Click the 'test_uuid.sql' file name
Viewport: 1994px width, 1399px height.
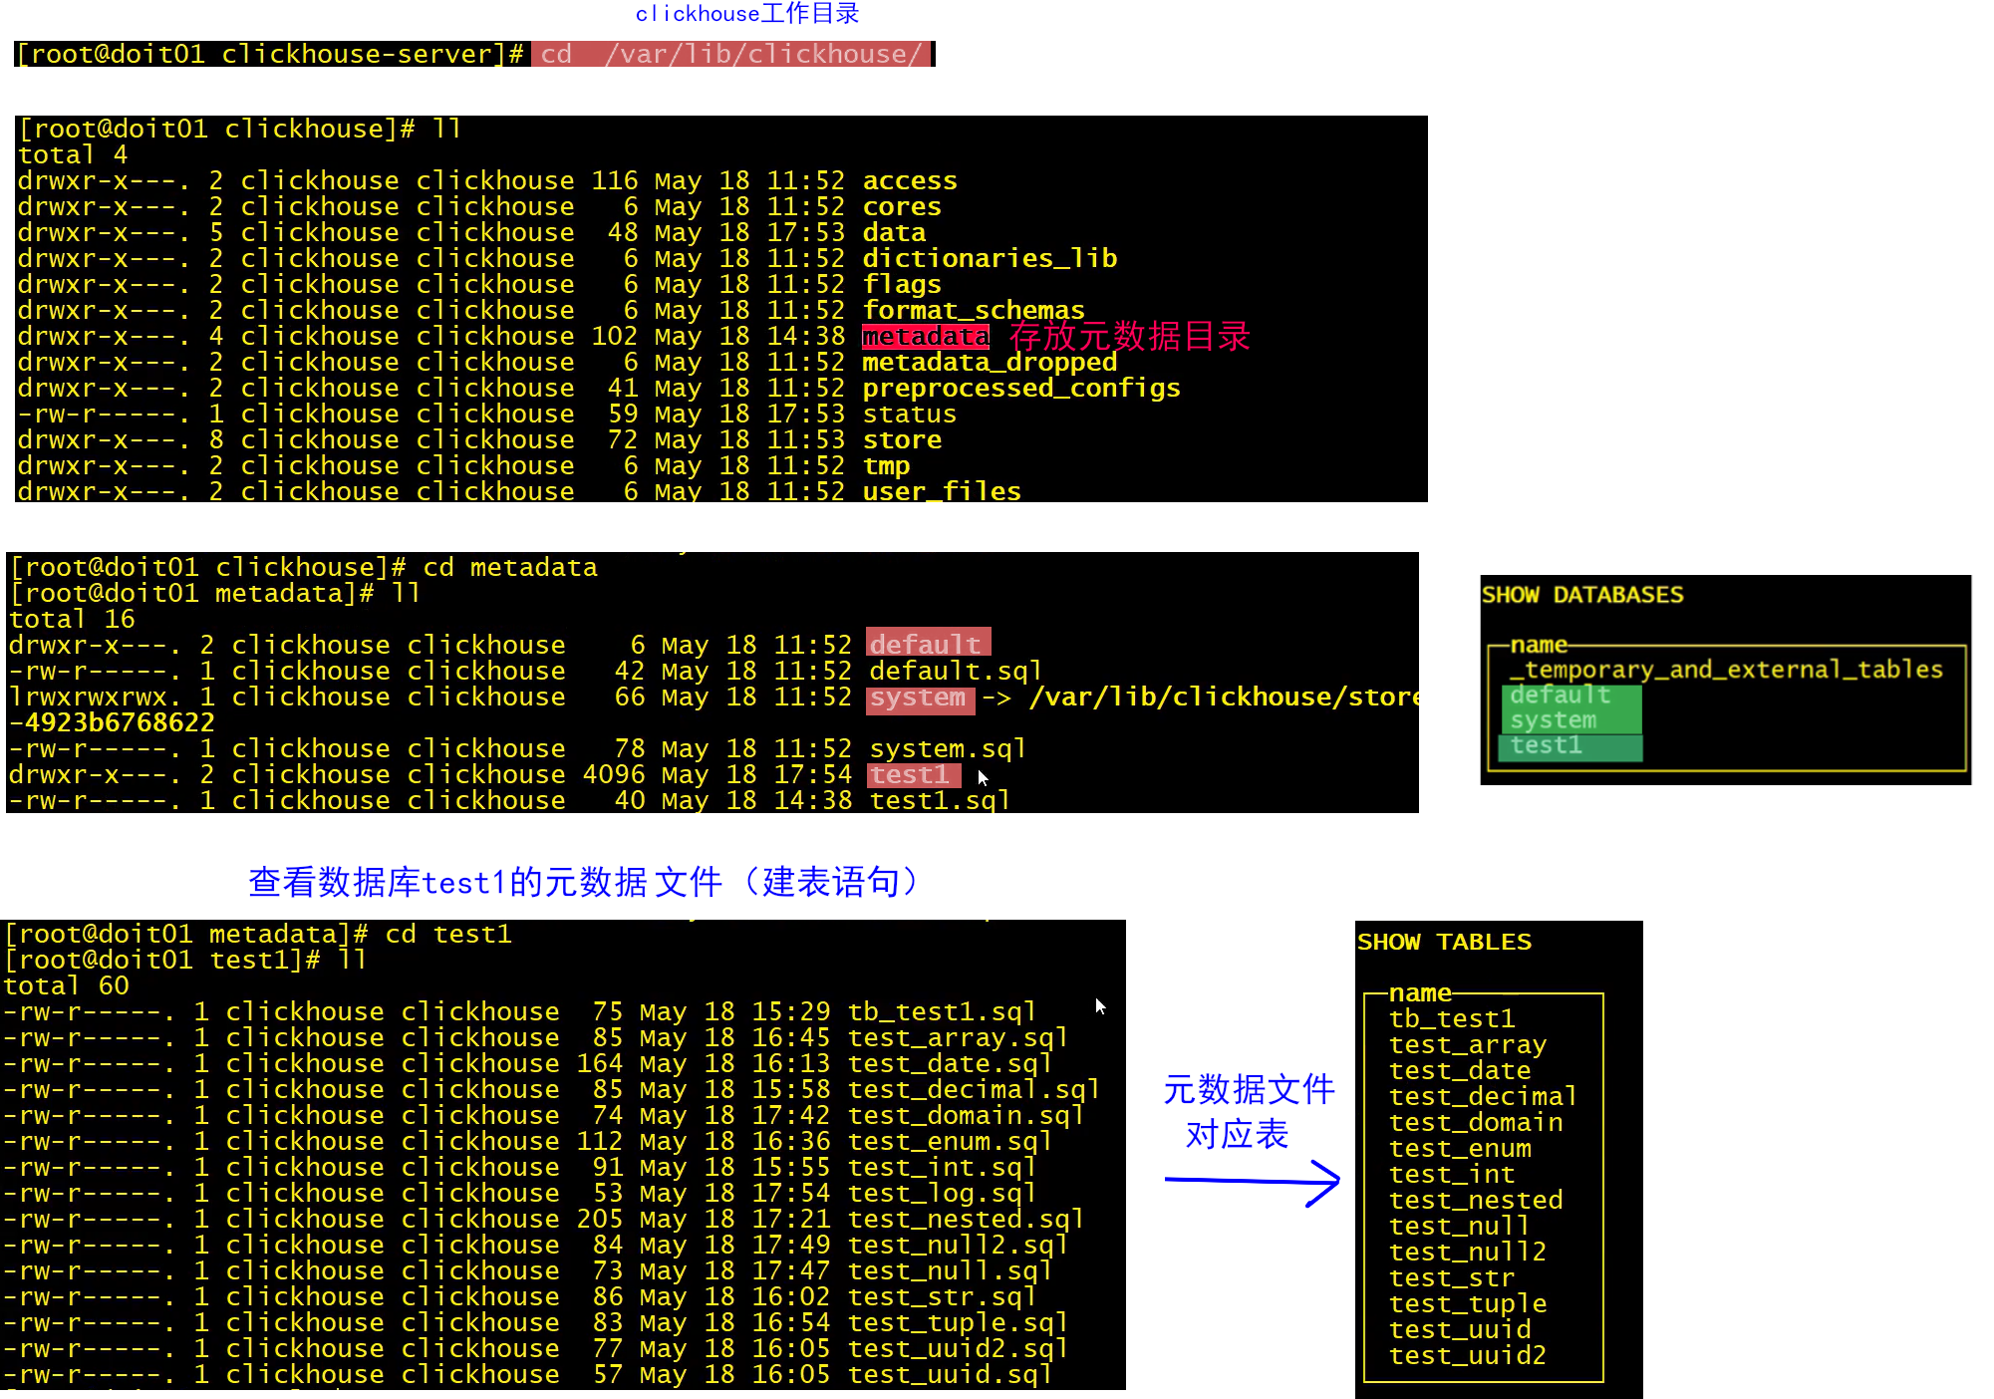(x=950, y=1374)
